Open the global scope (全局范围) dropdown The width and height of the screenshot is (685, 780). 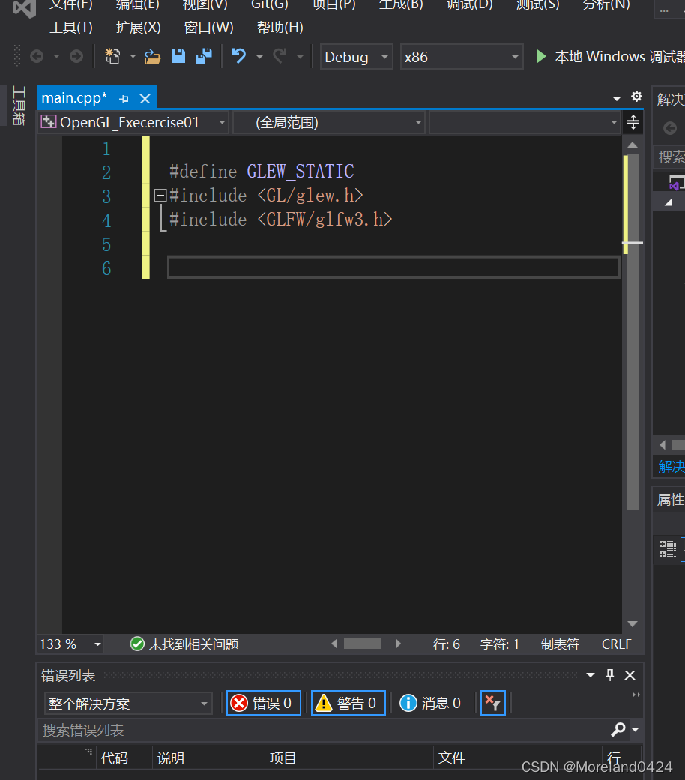click(x=329, y=122)
